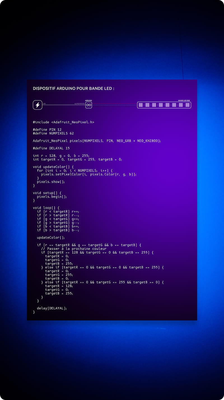Select the first LED square in the strip
Viewport: 224px width, 400px height.
click(141, 105)
